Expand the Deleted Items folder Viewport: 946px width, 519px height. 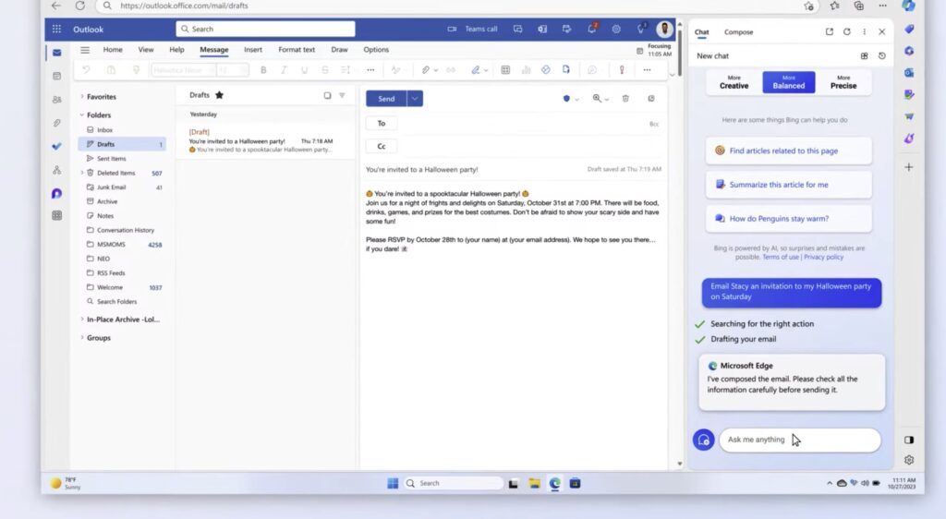tap(82, 173)
